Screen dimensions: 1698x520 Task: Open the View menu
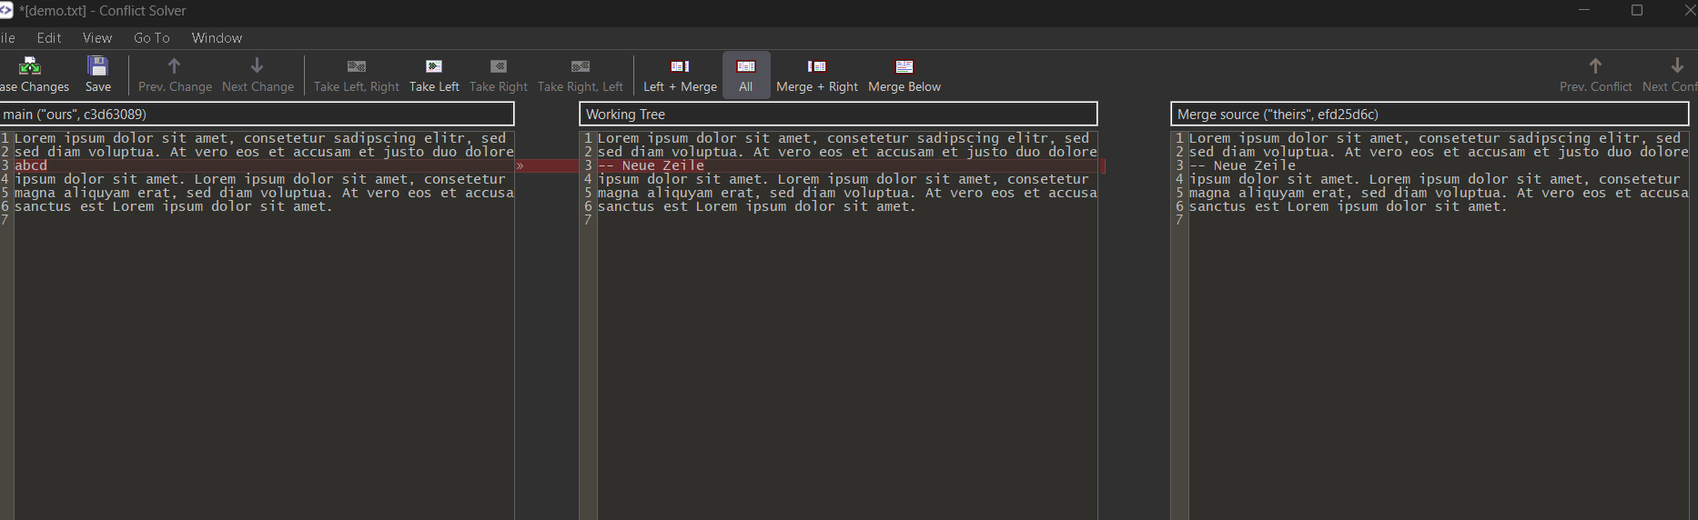[97, 37]
